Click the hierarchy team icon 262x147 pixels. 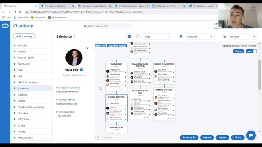tap(224, 36)
